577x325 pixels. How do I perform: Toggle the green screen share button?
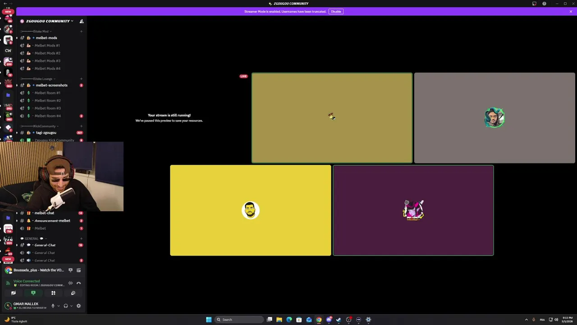[x=33, y=293]
